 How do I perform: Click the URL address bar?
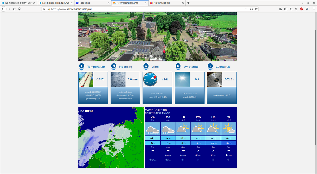point(139,9)
